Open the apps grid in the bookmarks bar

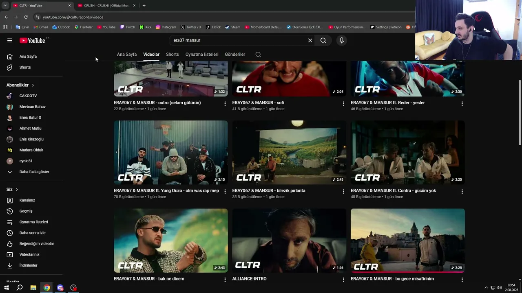click(x=5, y=27)
